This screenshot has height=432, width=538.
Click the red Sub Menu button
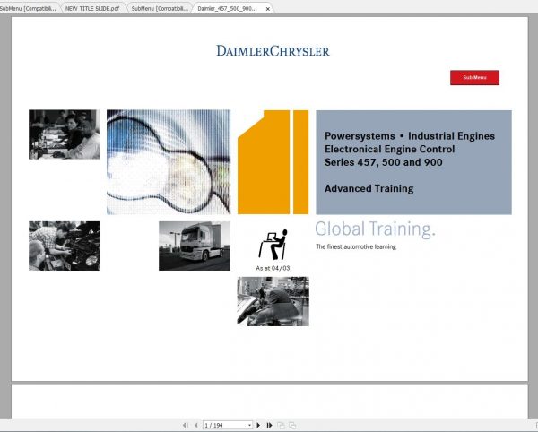click(x=474, y=77)
